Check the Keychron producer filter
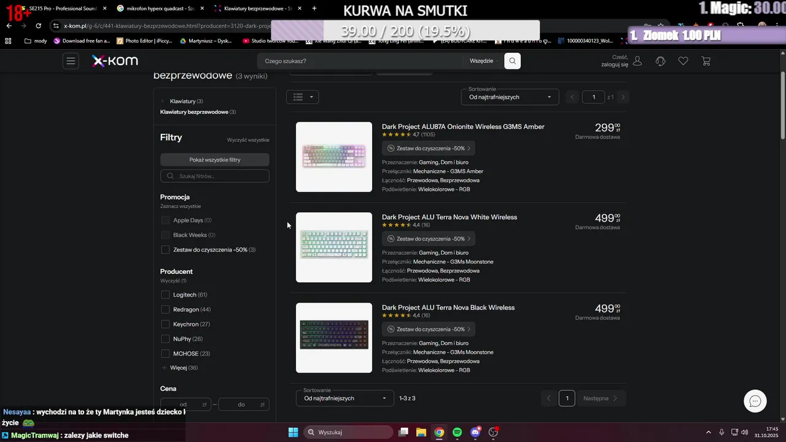 tap(165, 324)
